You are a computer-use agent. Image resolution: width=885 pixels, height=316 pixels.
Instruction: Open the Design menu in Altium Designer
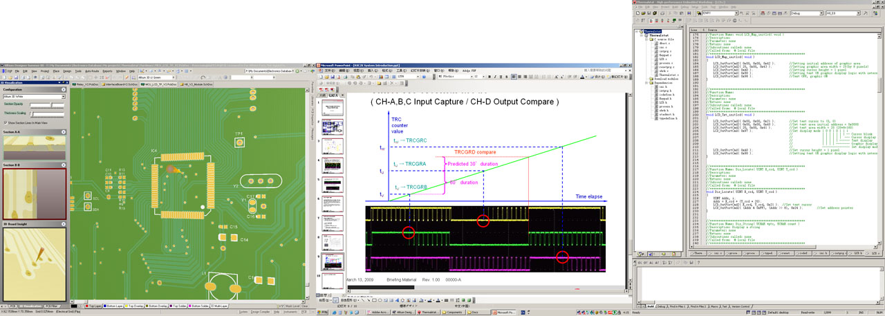(x=67, y=71)
